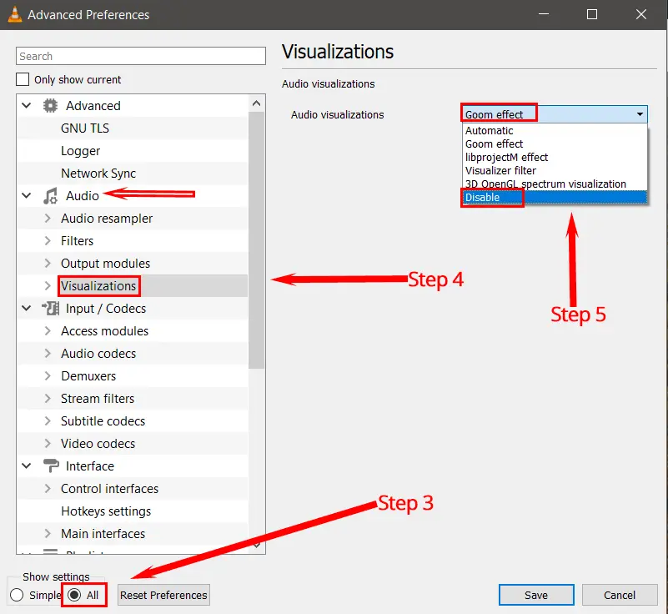Open the Audio visualizations combo box
Screen dimensions: 668x614
554,114
